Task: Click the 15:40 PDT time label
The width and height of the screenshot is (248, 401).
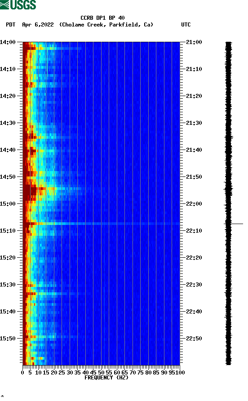Action: tap(8, 312)
